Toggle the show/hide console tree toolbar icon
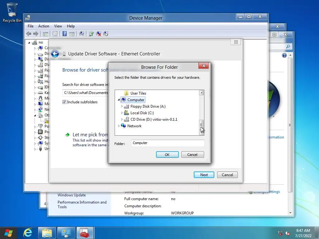 [45, 34]
